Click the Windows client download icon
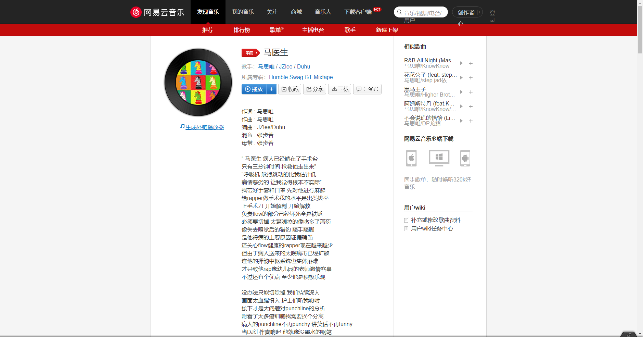This screenshot has width=643, height=337. (x=438, y=158)
